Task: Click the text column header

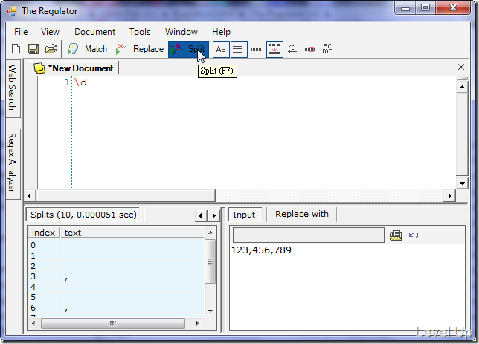Action: click(x=132, y=233)
